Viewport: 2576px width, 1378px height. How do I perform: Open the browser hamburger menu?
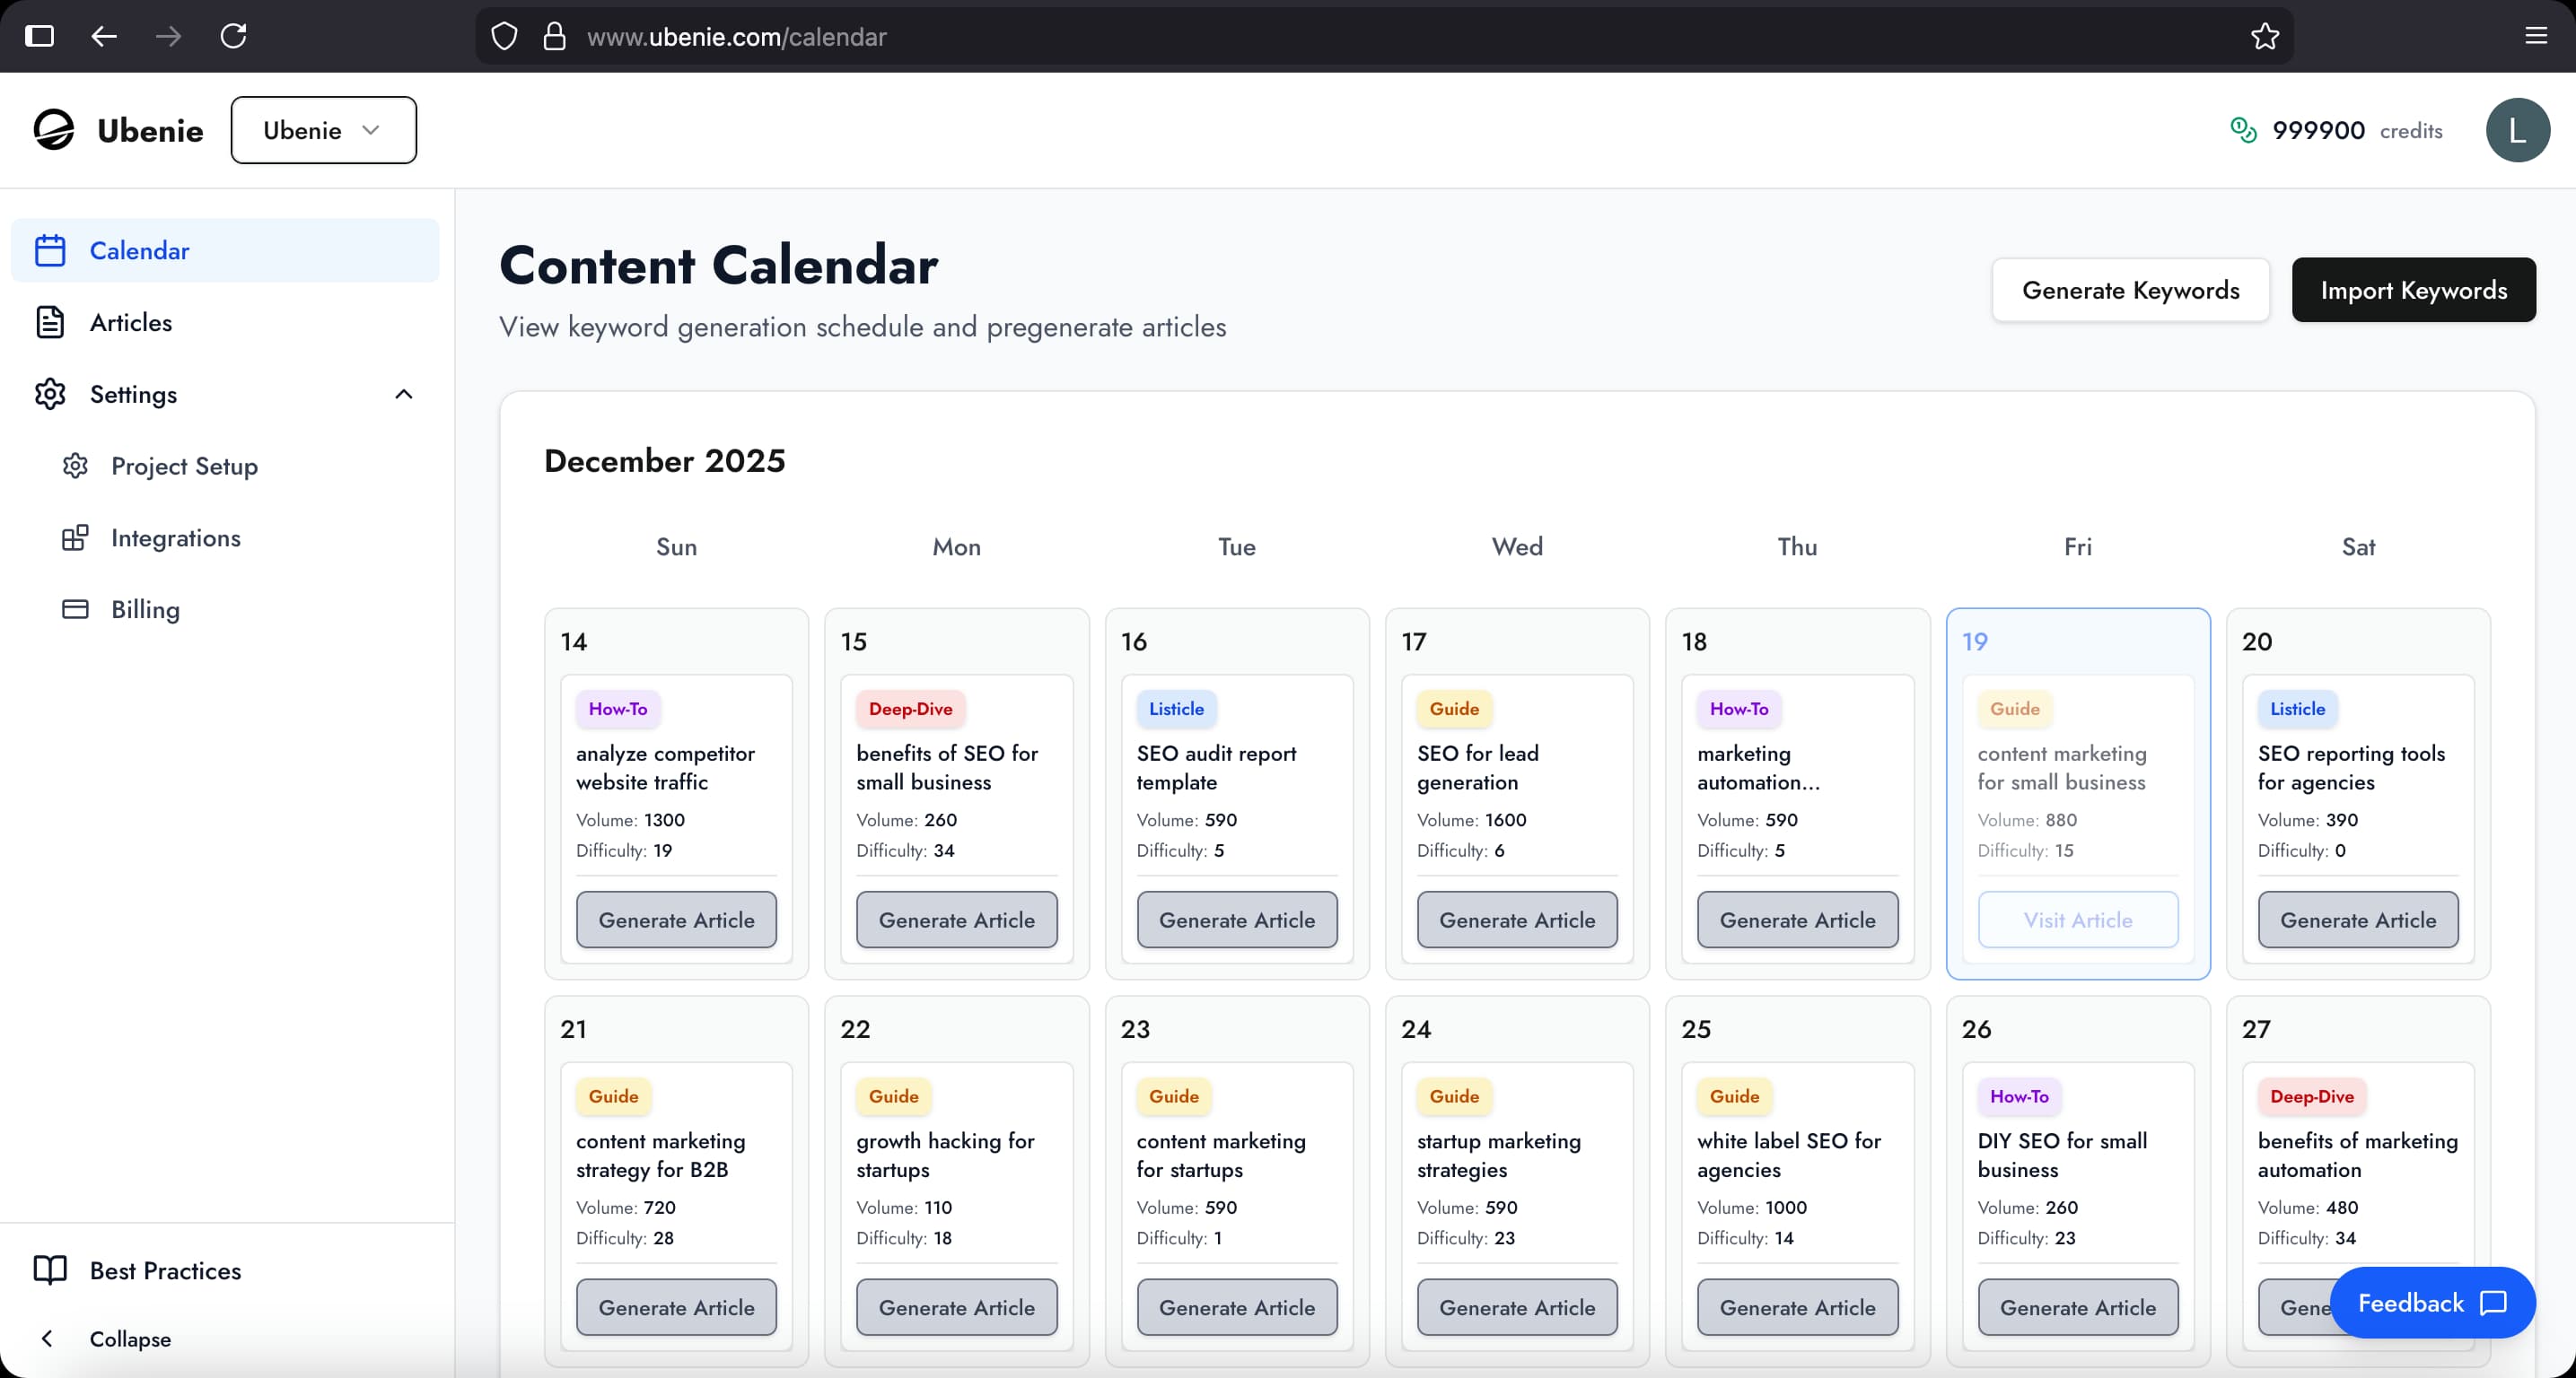coord(2537,36)
